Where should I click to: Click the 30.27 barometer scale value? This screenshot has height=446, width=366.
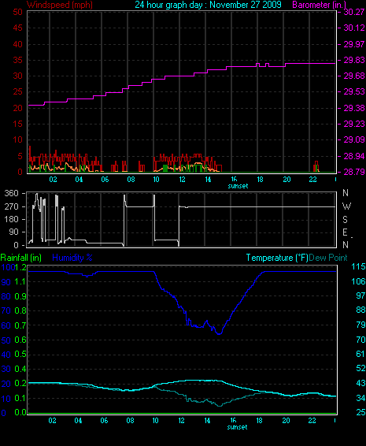[354, 12]
